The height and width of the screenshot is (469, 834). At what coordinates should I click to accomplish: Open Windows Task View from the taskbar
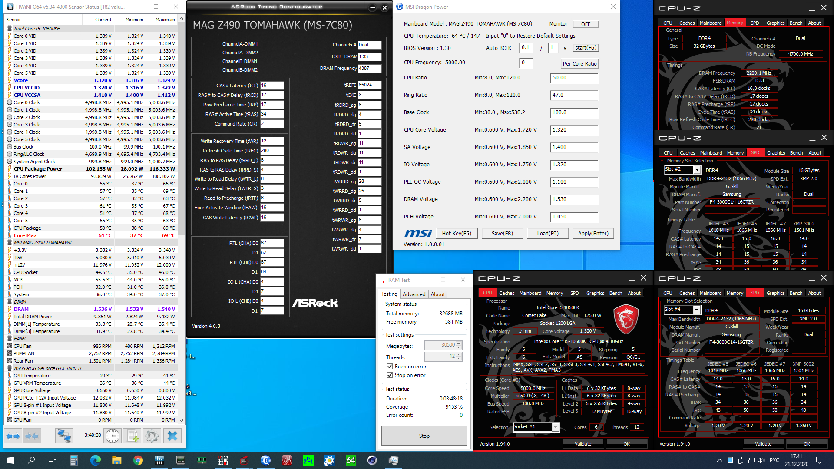pyautogui.click(x=52, y=460)
